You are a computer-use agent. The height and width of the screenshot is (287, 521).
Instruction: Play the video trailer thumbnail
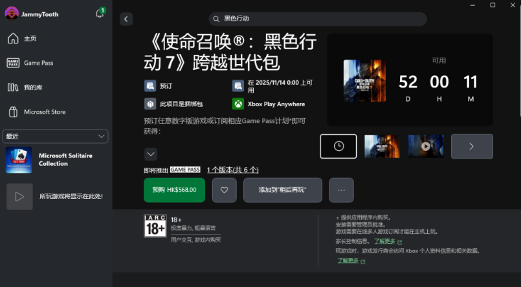click(426, 146)
